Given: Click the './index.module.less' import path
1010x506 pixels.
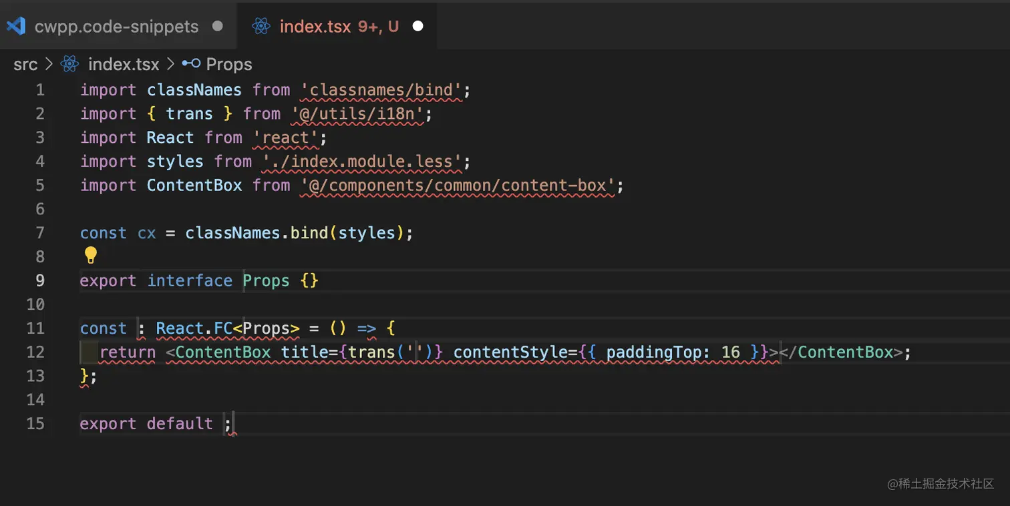Looking at the screenshot, I should point(362,162).
